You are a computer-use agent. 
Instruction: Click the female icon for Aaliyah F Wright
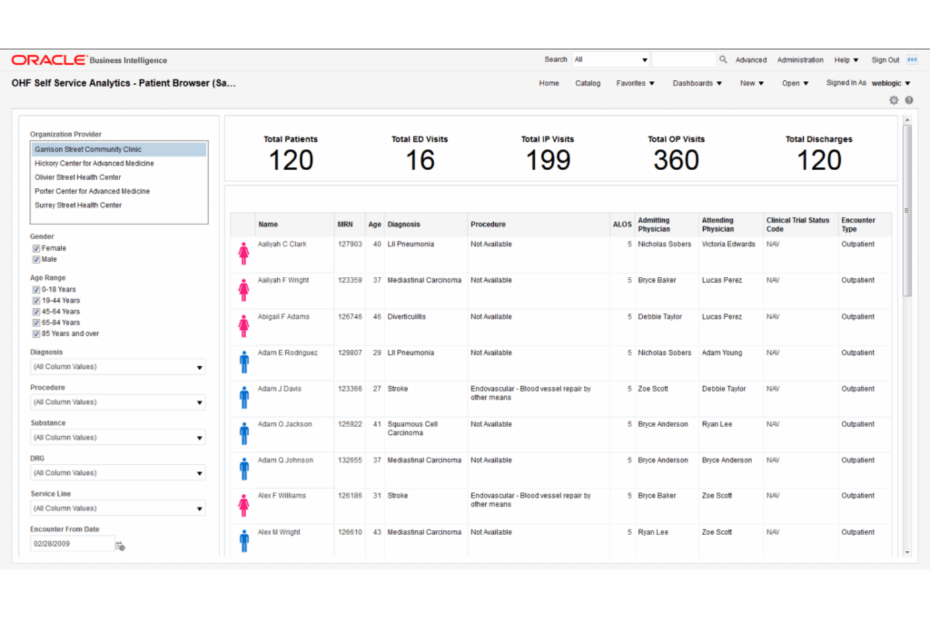point(244,290)
